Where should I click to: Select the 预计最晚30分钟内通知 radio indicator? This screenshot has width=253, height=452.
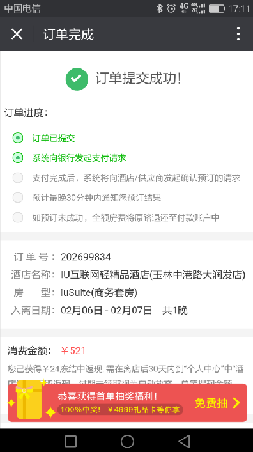pyautogui.click(x=18, y=198)
